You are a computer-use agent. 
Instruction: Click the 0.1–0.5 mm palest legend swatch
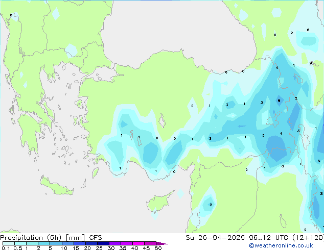point(9,243)
